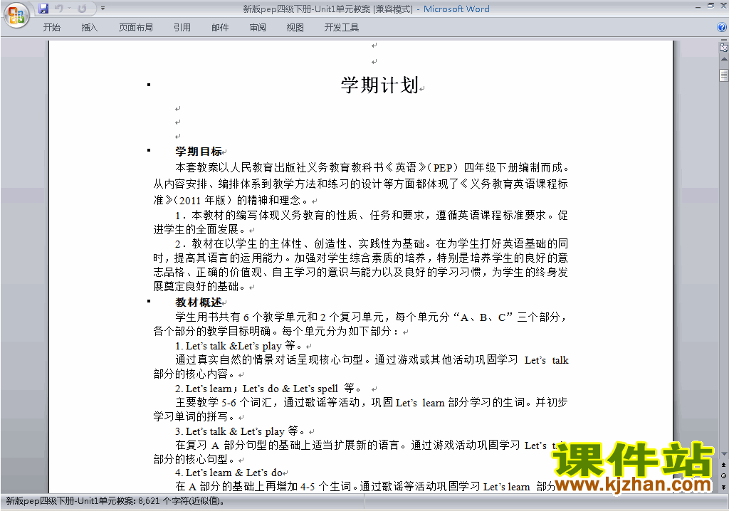Click the line "4. Let's learn & Let's do"
This screenshot has width=729, height=511.
[229, 473]
